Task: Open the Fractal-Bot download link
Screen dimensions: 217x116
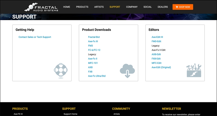Action: [x=94, y=37]
